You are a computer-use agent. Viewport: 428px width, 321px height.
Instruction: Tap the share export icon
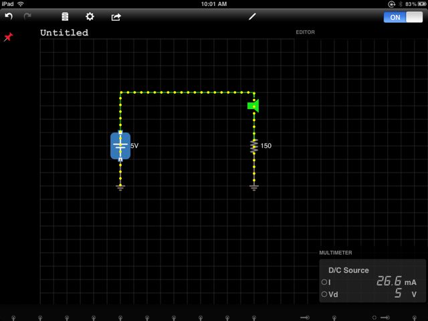pyautogui.click(x=116, y=17)
